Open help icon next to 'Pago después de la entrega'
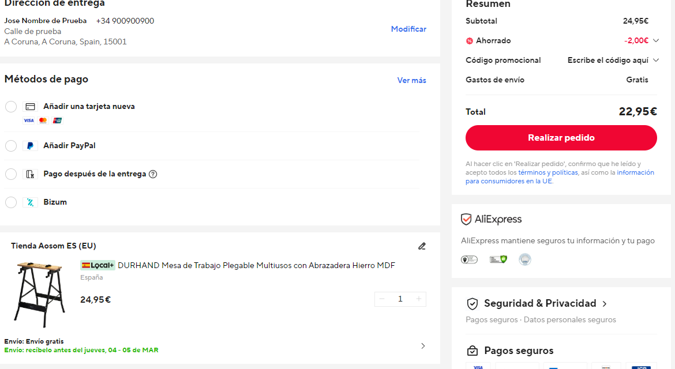 click(x=153, y=174)
